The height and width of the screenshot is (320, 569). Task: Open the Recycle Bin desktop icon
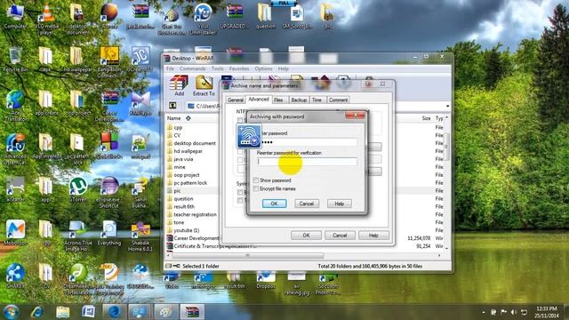15,60
